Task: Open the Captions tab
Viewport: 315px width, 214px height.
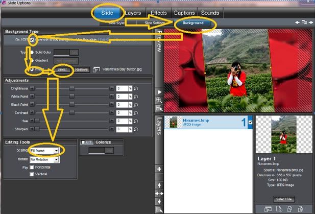Action: pyautogui.click(x=183, y=12)
